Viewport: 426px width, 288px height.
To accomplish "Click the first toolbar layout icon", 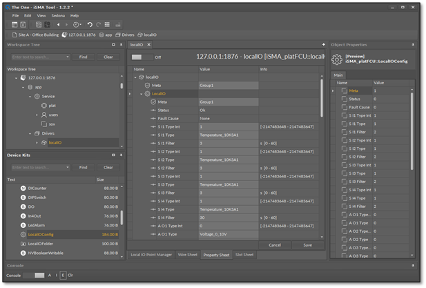I will [15, 24].
